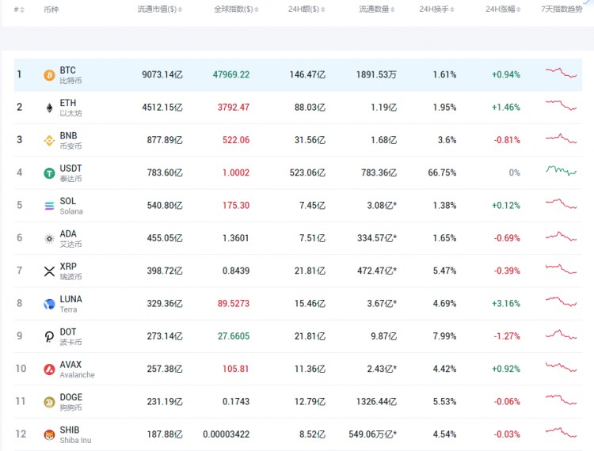
Task: View BNB 7-day trend sparkline
Action: click(561, 138)
